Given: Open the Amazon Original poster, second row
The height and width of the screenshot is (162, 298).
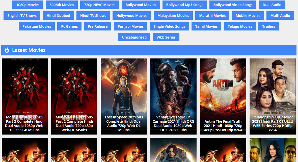Looking at the screenshot, I should tap(273, 150).
